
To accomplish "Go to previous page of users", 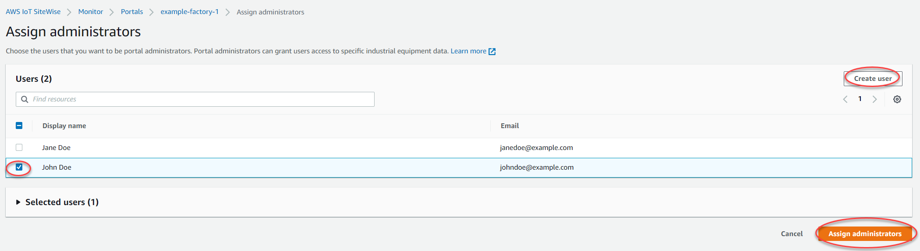I will pyautogui.click(x=845, y=99).
